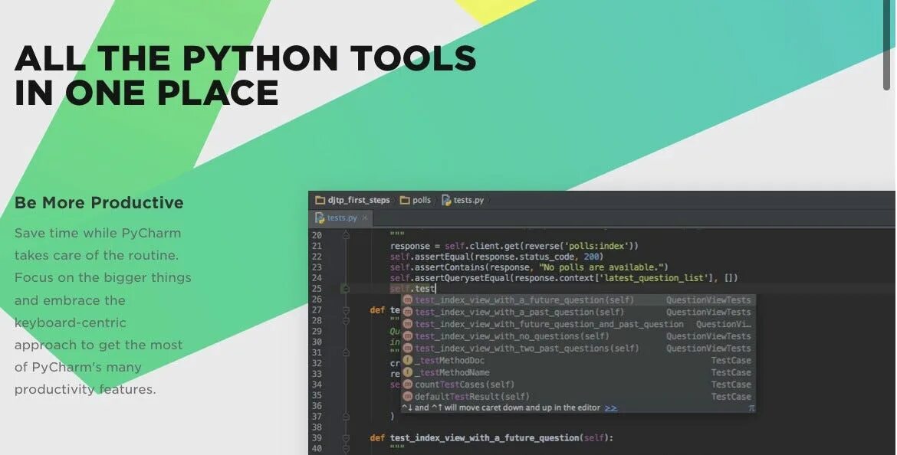Choose test_index_view_with_two_past_questions(self) completion

coord(578,348)
